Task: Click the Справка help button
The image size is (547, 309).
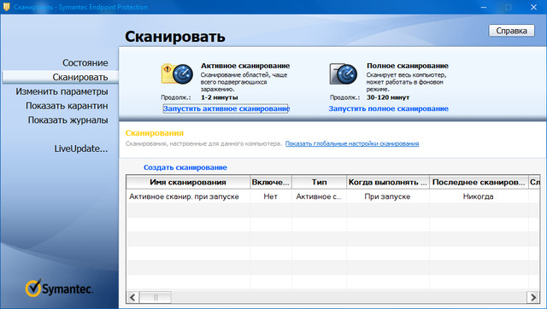Action: [x=511, y=31]
